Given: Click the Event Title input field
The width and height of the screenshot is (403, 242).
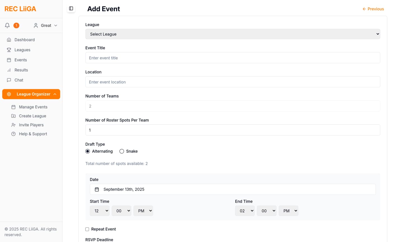Looking at the screenshot, I should coord(233,58).
